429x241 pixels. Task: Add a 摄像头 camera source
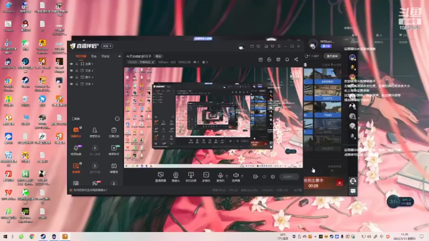(x=176, y=177)
